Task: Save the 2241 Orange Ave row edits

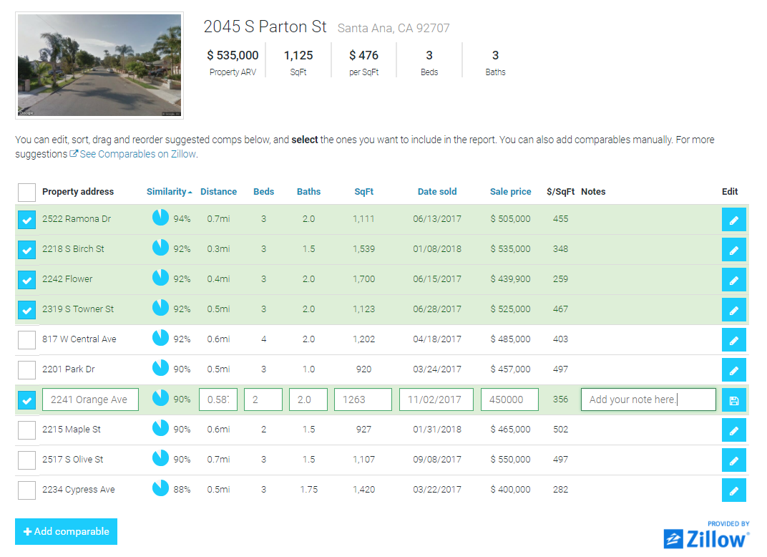Action: (733, 400)
